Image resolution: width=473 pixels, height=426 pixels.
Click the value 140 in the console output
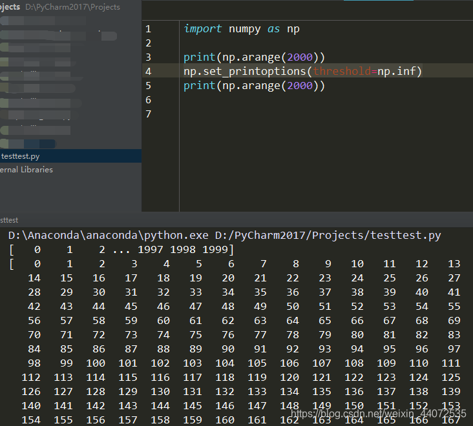[x=31, y=406]
